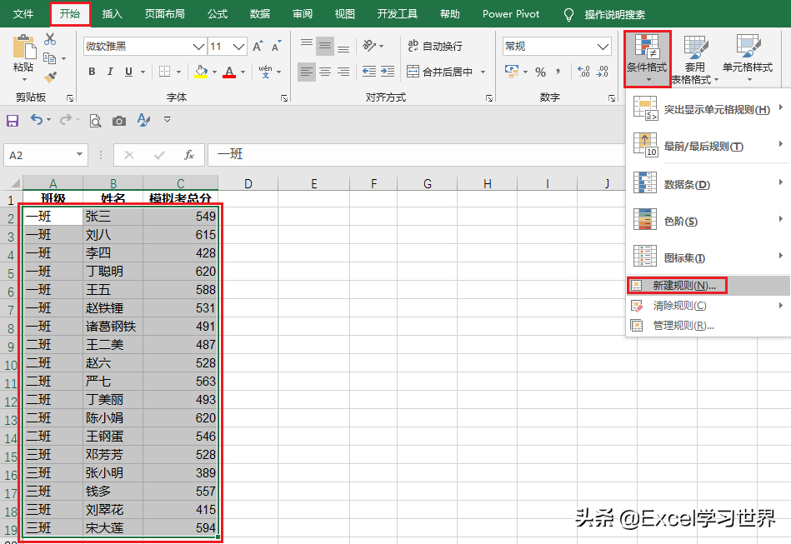Switch to the 页面布局 tab
The height and width of the screenshot is (544, 791).
click(x=164, y=13)
